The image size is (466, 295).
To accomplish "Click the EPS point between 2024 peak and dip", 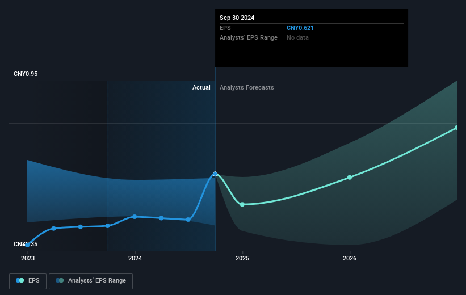I will 161,218.
